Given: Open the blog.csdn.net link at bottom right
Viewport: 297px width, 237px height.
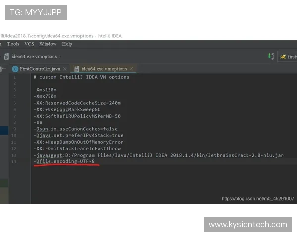Looking at the screenshot, I should pos(257,199).
